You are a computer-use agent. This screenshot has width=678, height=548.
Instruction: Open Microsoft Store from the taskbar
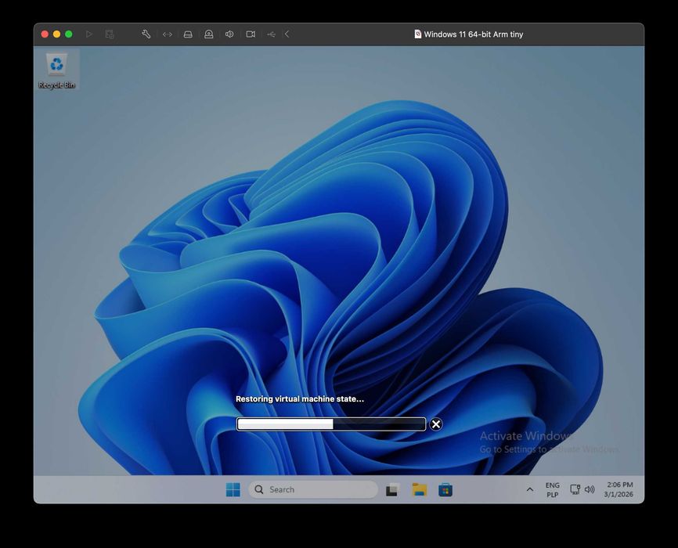click(x=445, y=489)
